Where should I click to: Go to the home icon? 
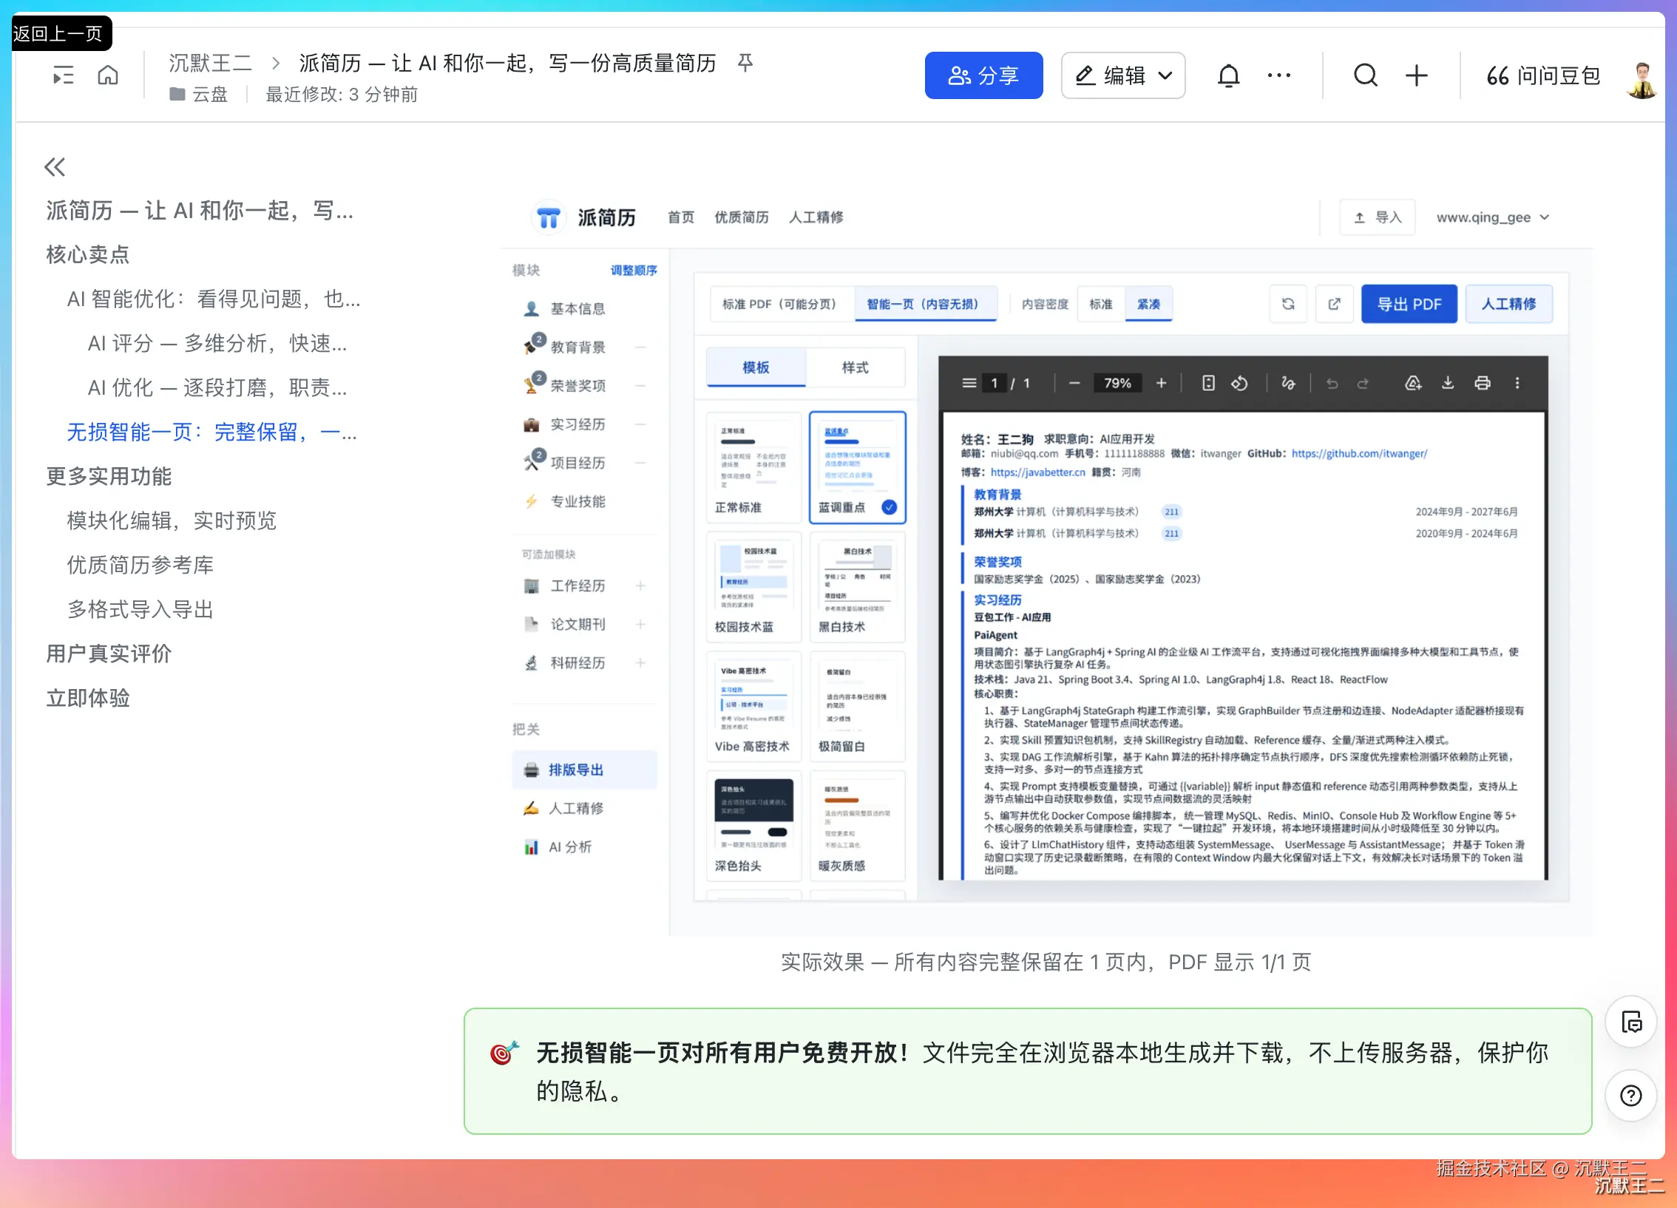pyautogui.click(x=108, y=75)
